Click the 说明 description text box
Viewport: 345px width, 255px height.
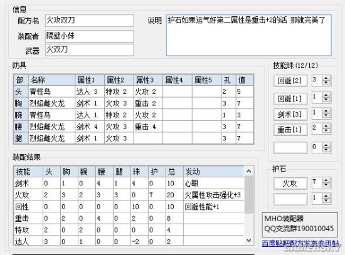click(248, 35)
